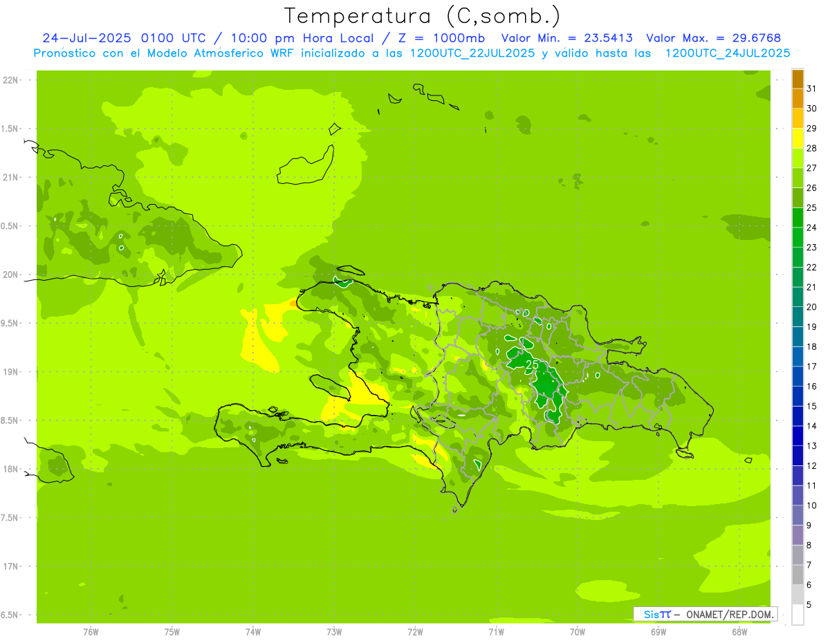The width and height of the screenshot is (830, 641).
Task: Click the '25' contour label on the map
Action: [532, 364]
